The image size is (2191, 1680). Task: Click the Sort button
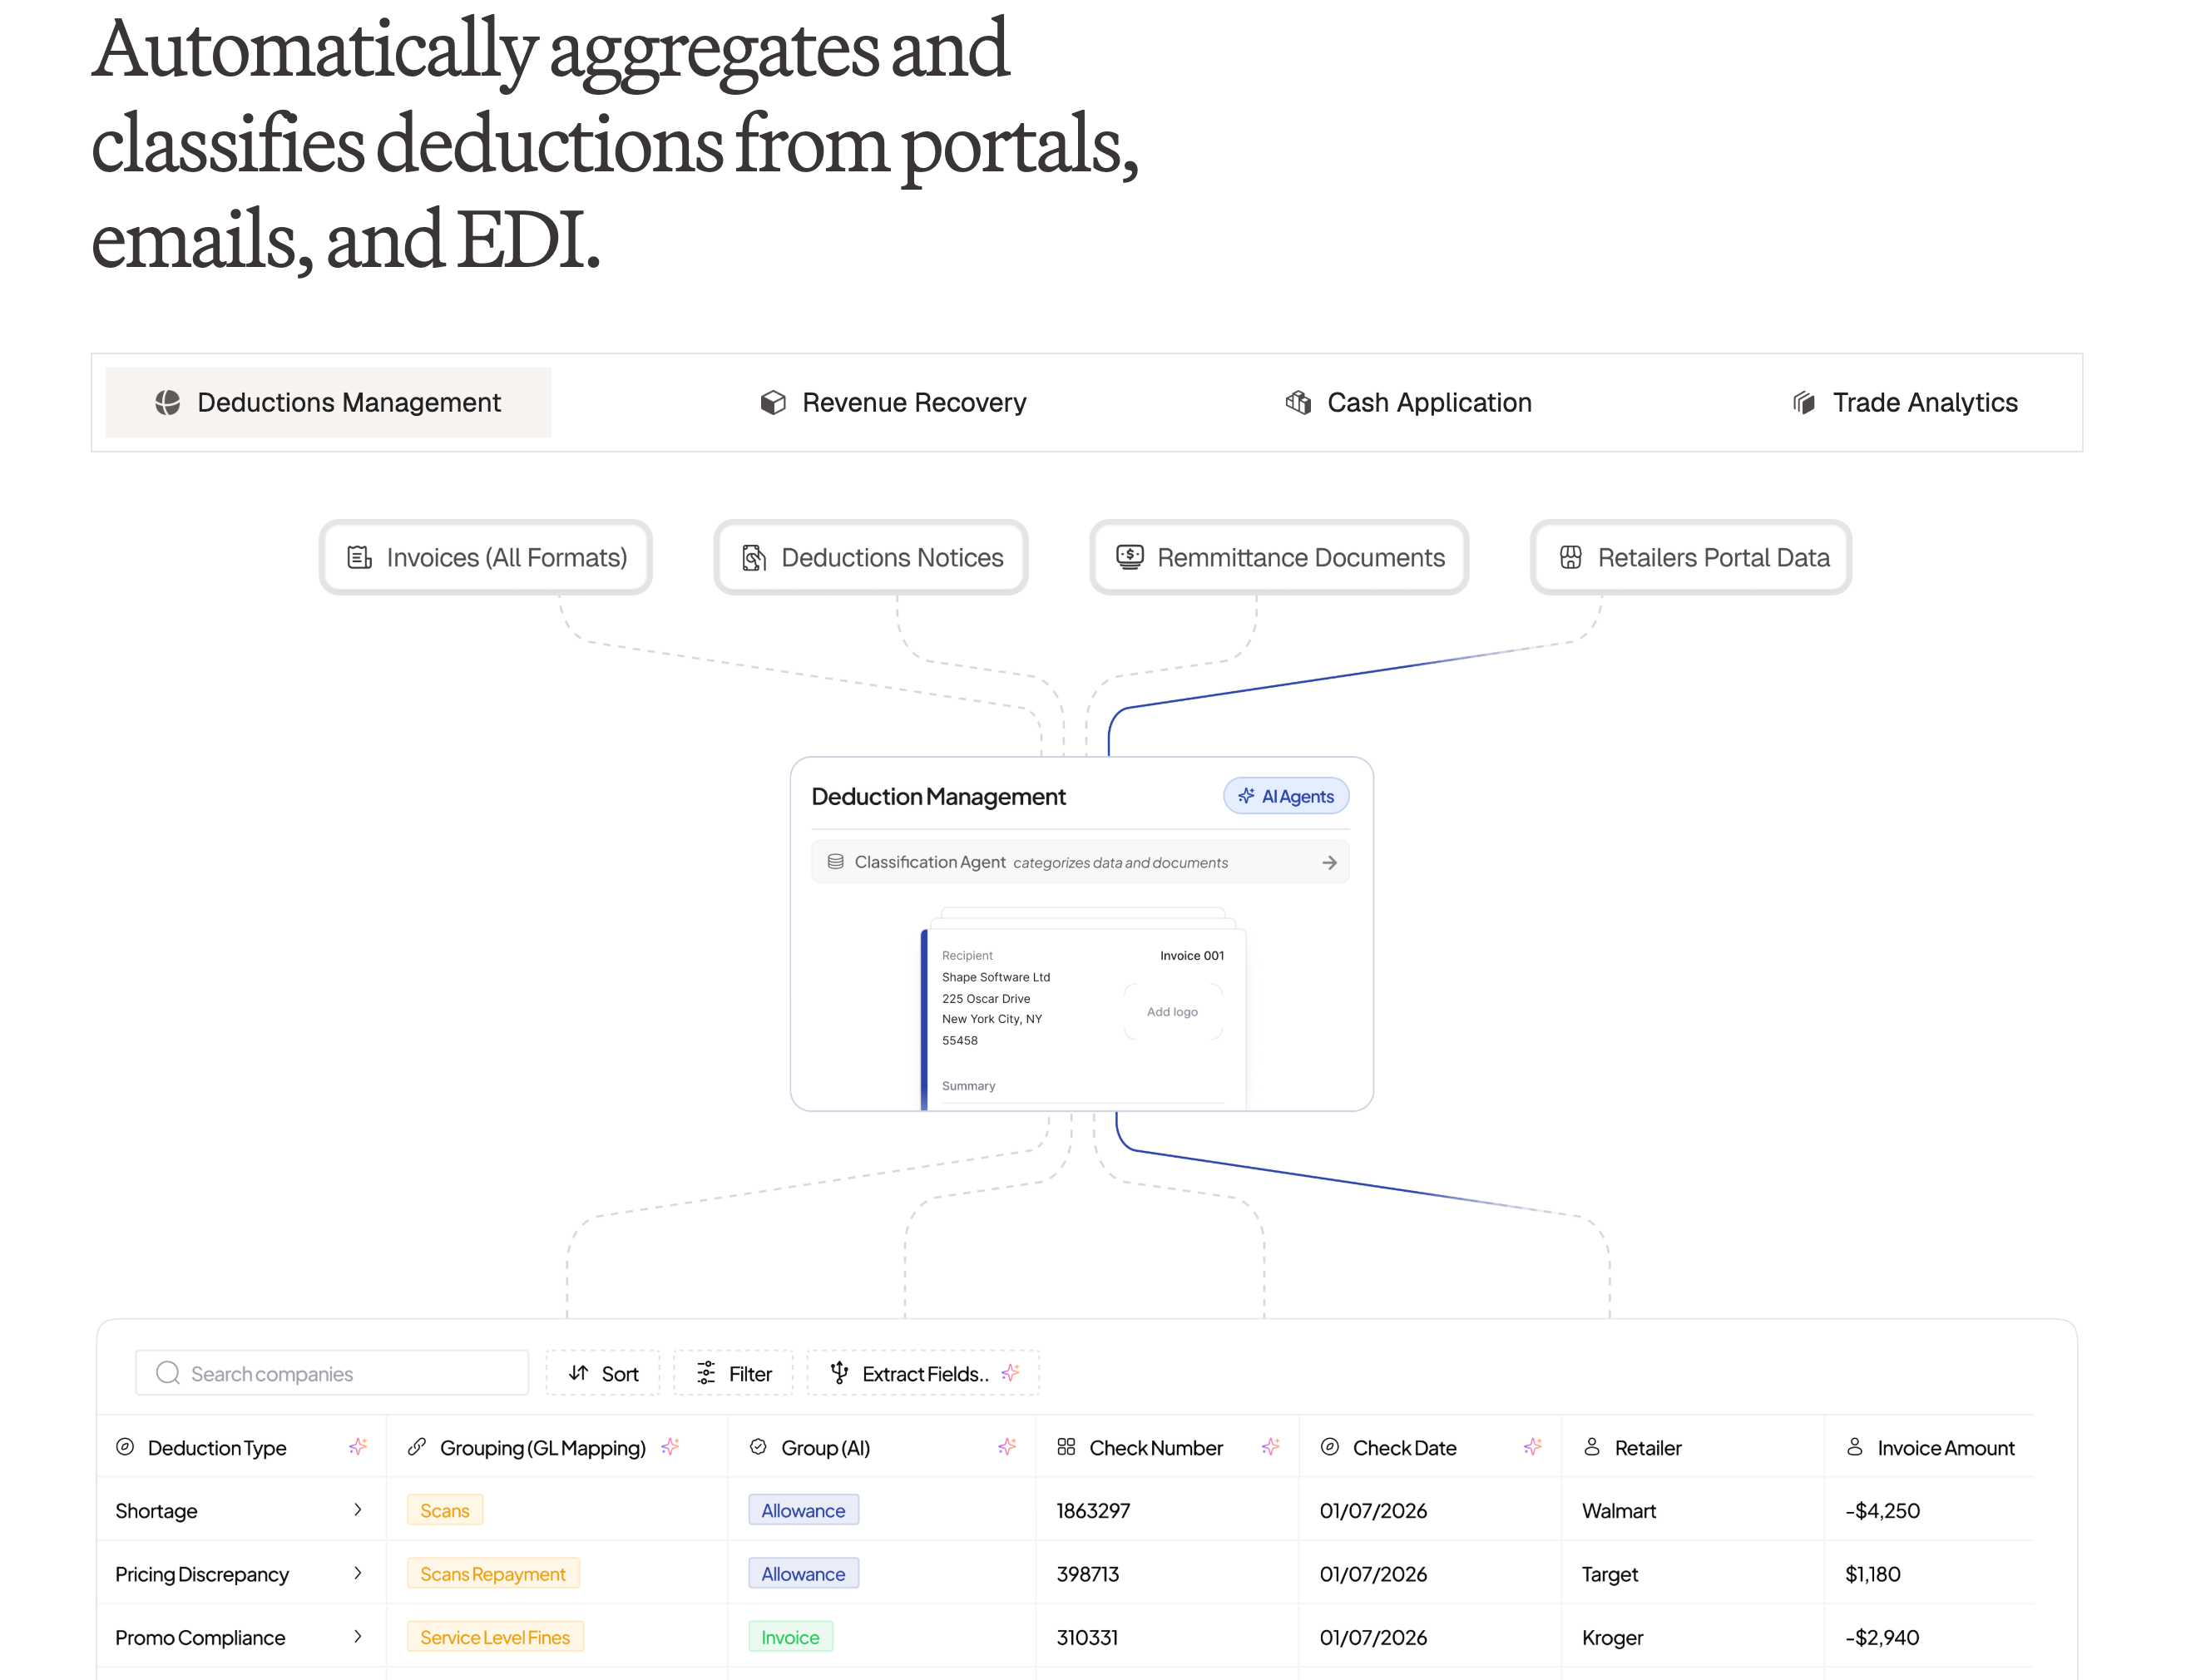pyautogui.click(x=603, y=1373)
